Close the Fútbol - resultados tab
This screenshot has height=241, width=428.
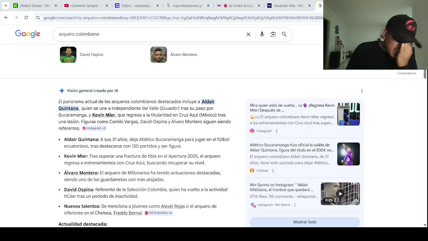point(157,6)
